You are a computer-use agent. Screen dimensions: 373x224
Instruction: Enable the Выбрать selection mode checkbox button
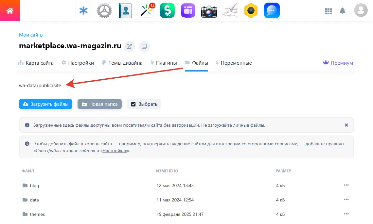click(x=144, y=104)
